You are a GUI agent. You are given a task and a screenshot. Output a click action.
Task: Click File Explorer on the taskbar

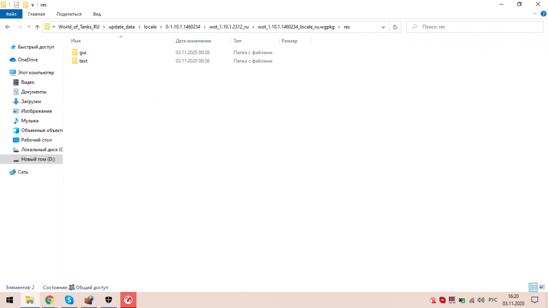(30, 300)
